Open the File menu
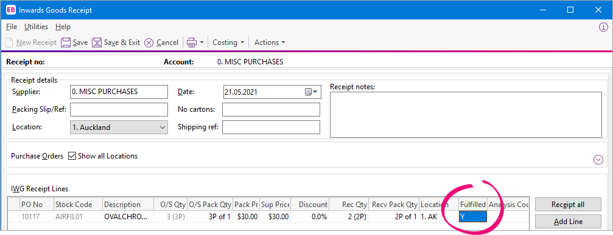This screenshot has height=235, width=613. coord(12,27)
